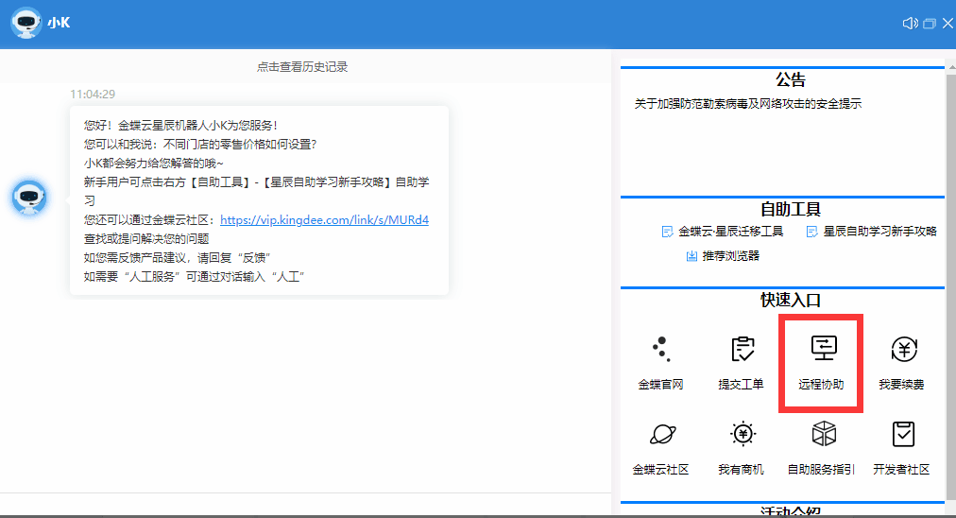Click the 金蝶官网 label text

pos(661,385)
